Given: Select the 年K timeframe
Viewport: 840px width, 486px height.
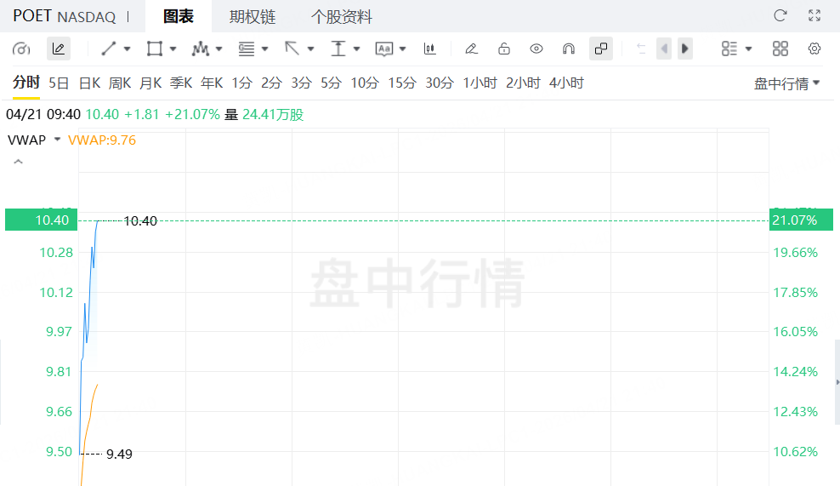Looking at the screenshot, I should tap(212, 83).
